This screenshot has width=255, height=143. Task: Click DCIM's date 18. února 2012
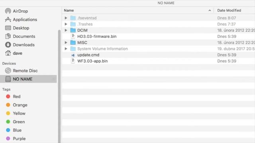236,30
